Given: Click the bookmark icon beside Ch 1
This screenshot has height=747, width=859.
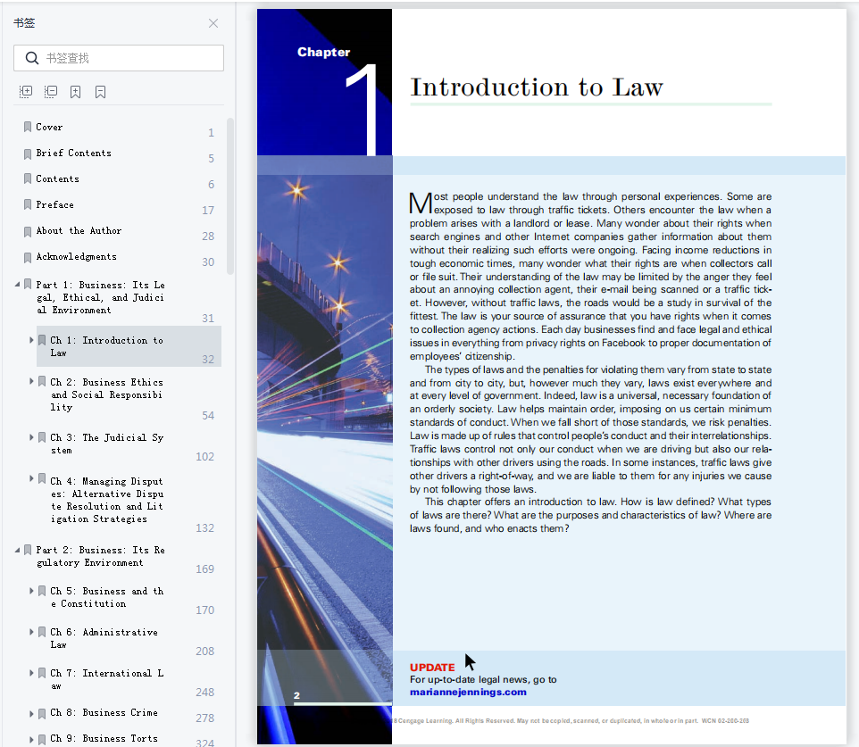Looking at the screenshot, I should (x=42, y=340).
